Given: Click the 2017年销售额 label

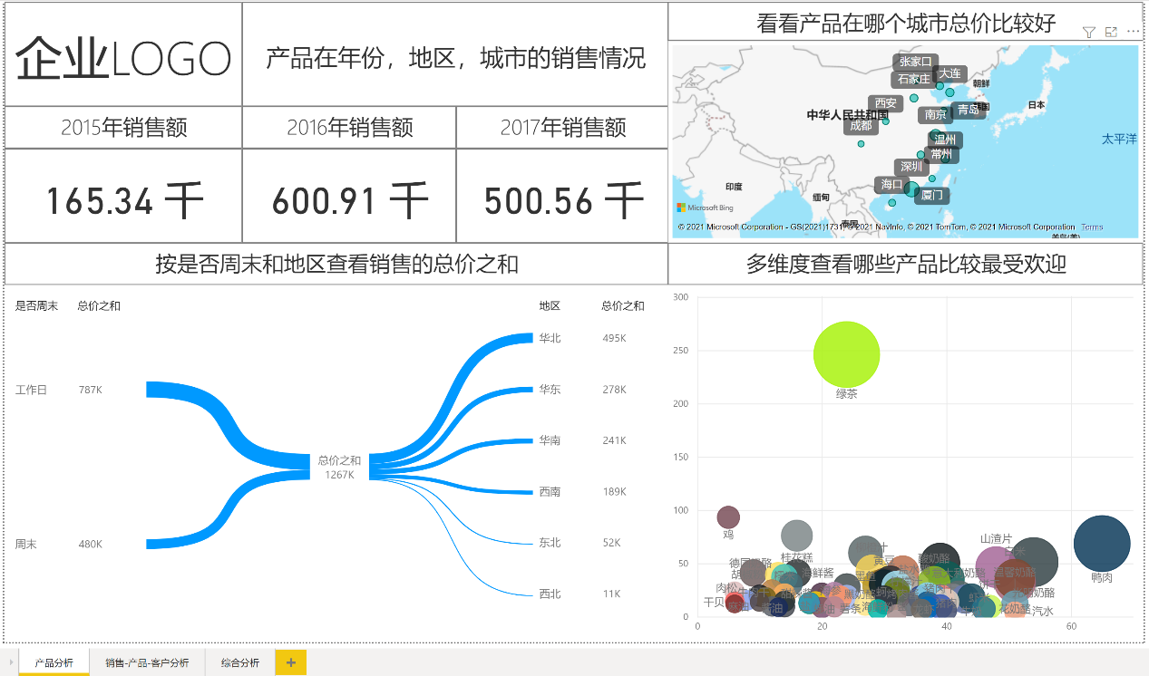Looking at the screenshot, I should click(562, 128).
